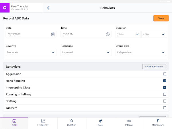
Task: Open the calendar date picker icon
Action: (x=53, y=34)
